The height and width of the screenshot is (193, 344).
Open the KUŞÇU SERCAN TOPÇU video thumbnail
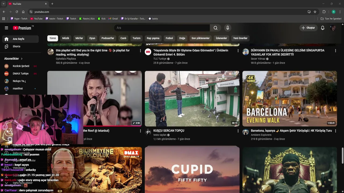(192, 99)
